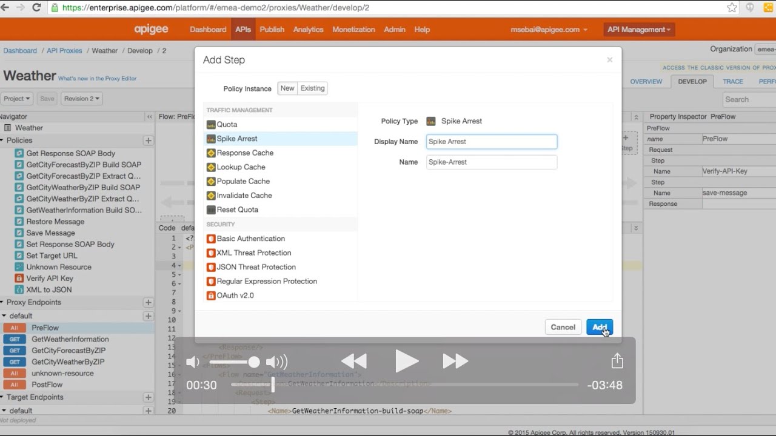Image resolution: width=776 pixels, height=436 pixels.
Task: Click the Search field
Action: click(x=750, y=99)
